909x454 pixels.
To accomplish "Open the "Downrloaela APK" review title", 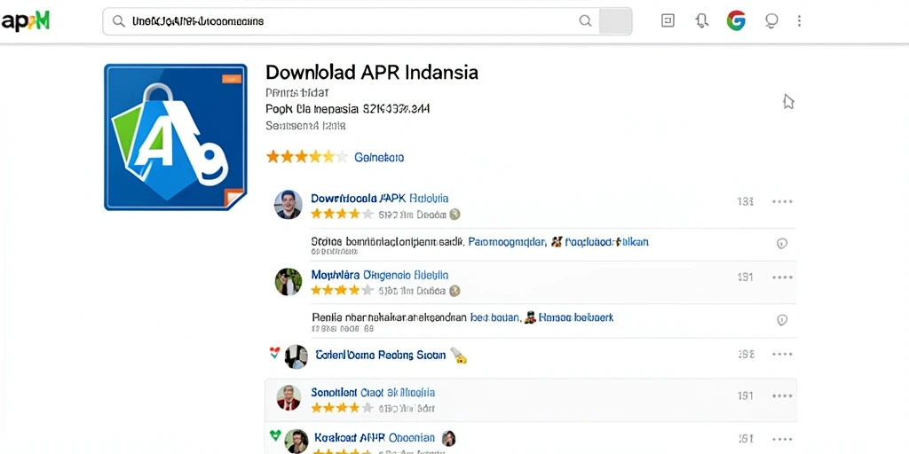I will pyautogui.click(x=380, y=199).
